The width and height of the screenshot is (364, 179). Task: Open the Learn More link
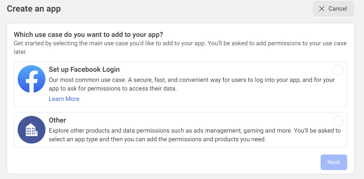point(64,99)
